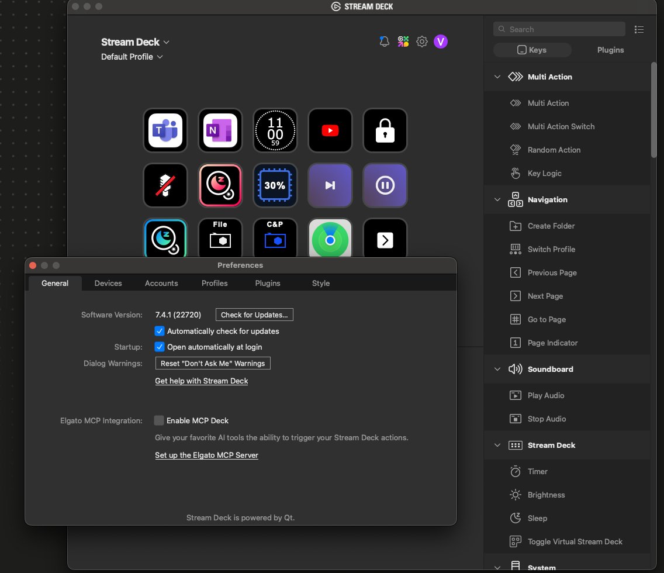
Task: Switch to the Style preferences tab
Action: tap(321, 284)
